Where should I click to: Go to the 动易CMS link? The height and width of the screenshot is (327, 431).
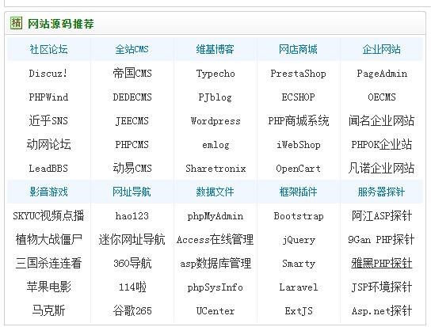coord(132,168)
